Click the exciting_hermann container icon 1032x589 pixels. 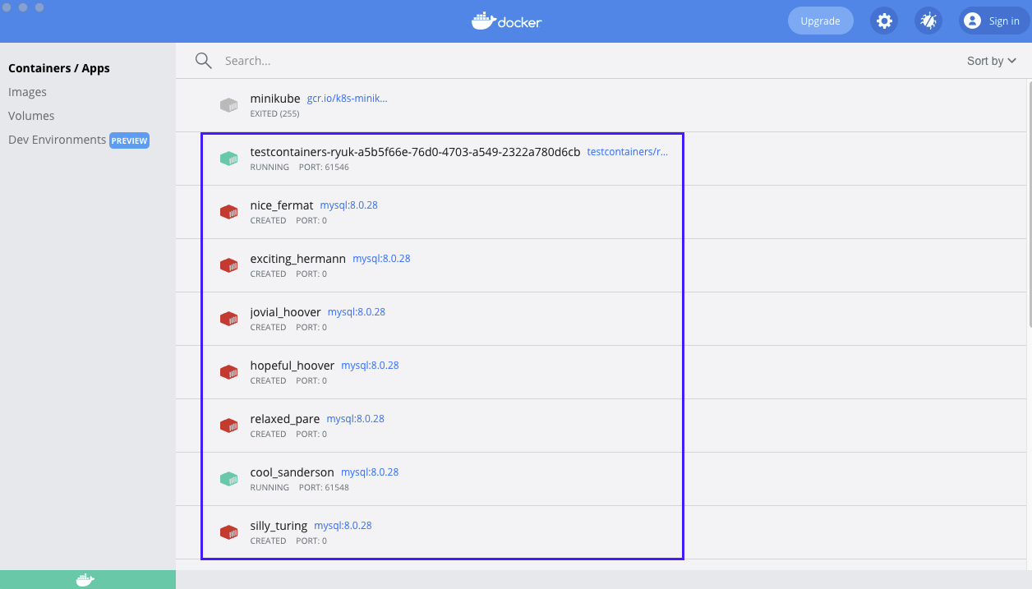[228, 265]
